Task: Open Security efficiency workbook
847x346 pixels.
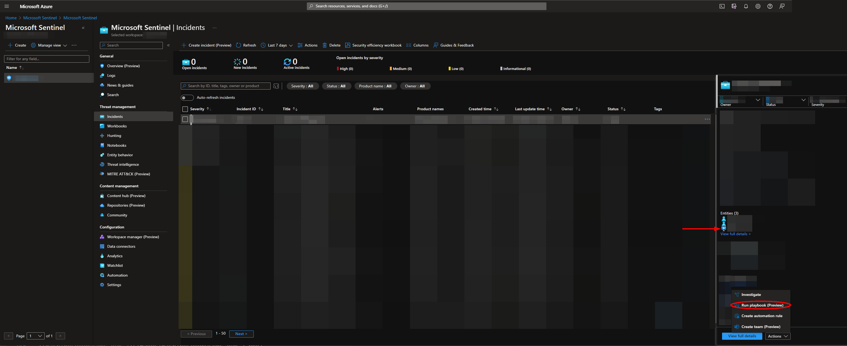Action: tap(373, 45)
